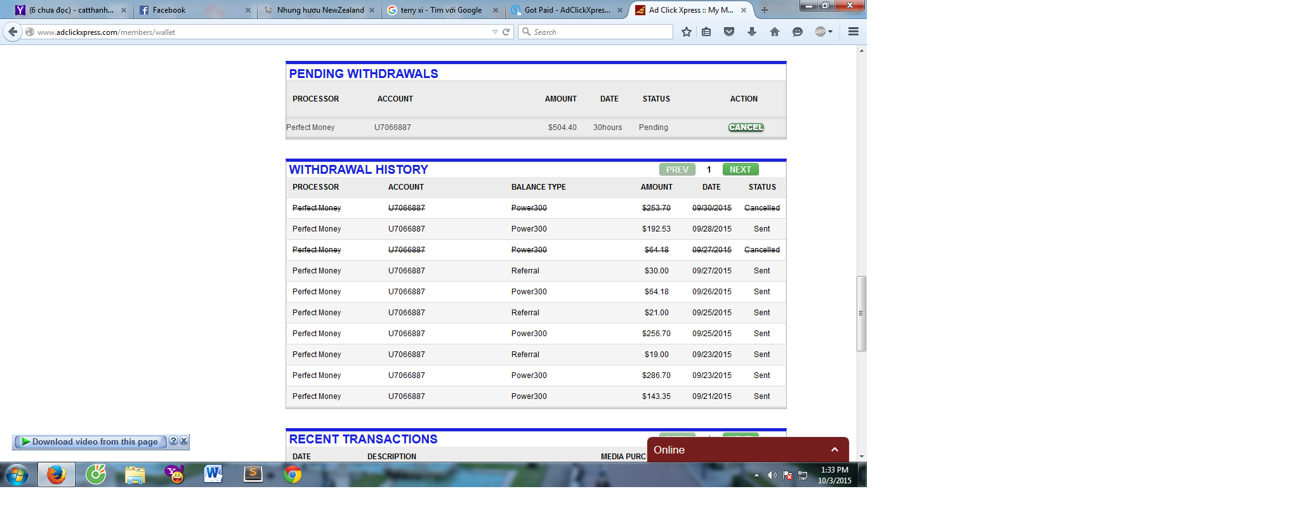Open the Firefox hamburger menu
1311x529 pixels.
853,32
